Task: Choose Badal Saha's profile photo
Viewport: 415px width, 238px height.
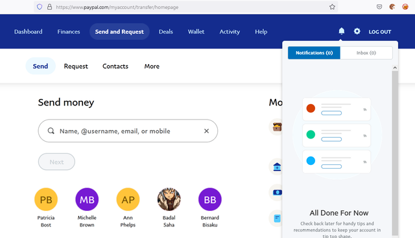Action: pyautogui.click(x=169, y=199)
